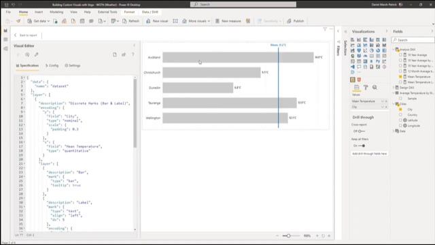This screenshot has width=435, height=245.
Task: Check the Latitude field checkbox
Action: [400, 120]
